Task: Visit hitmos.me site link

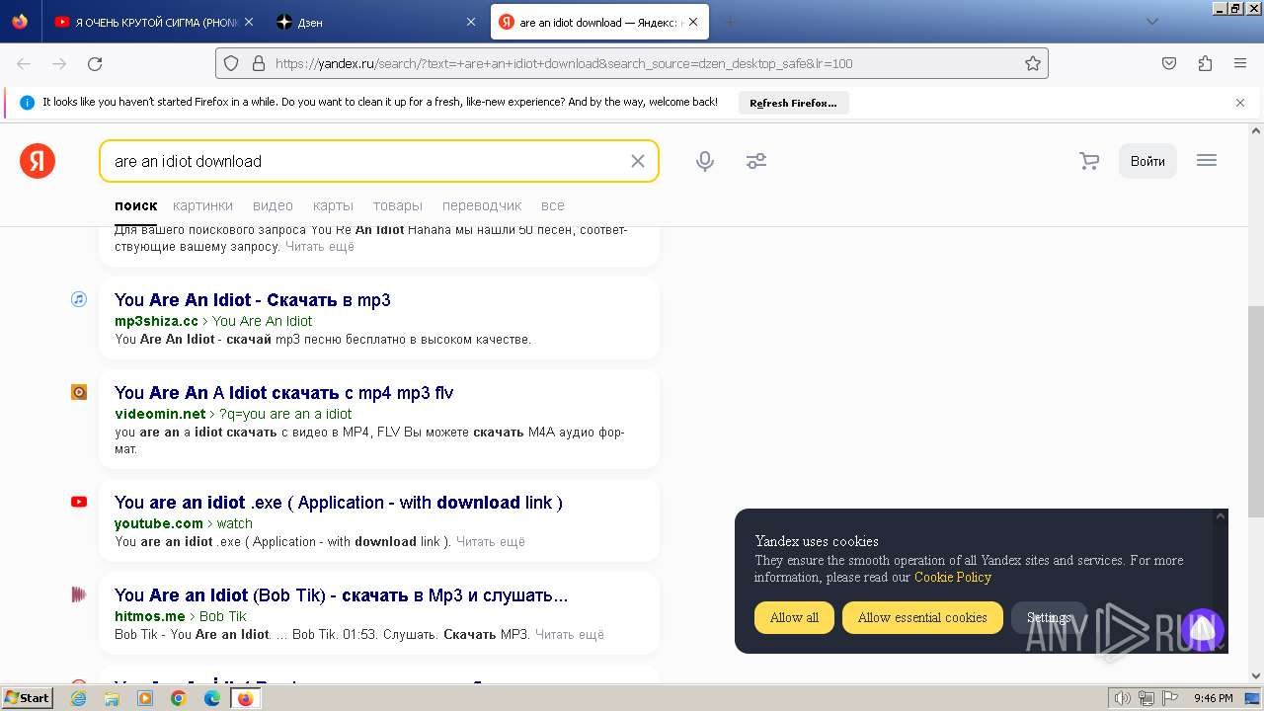Action: (x=150, y=616)
